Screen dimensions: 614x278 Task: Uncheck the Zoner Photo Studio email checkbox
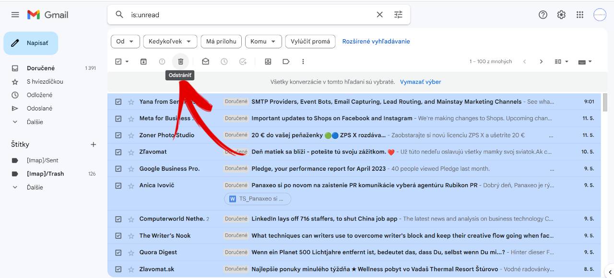[118, 135]
